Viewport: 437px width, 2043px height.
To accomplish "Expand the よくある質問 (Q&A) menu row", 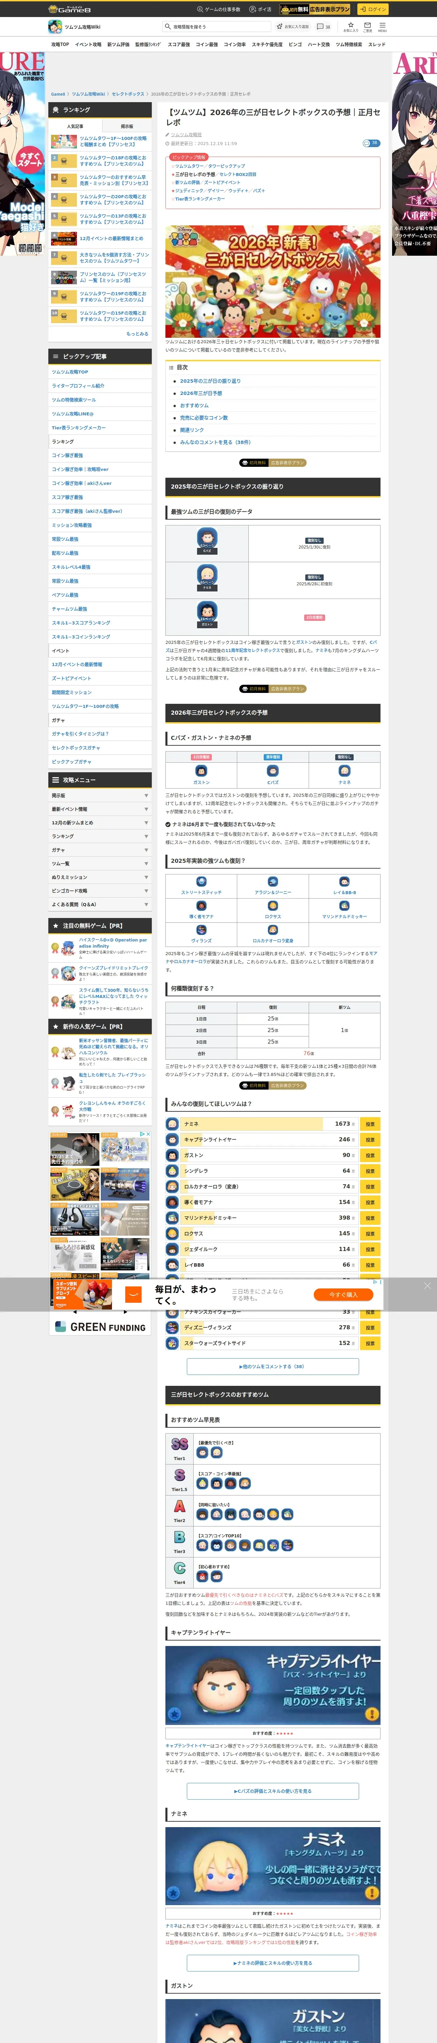I will [x=100, y=904].
